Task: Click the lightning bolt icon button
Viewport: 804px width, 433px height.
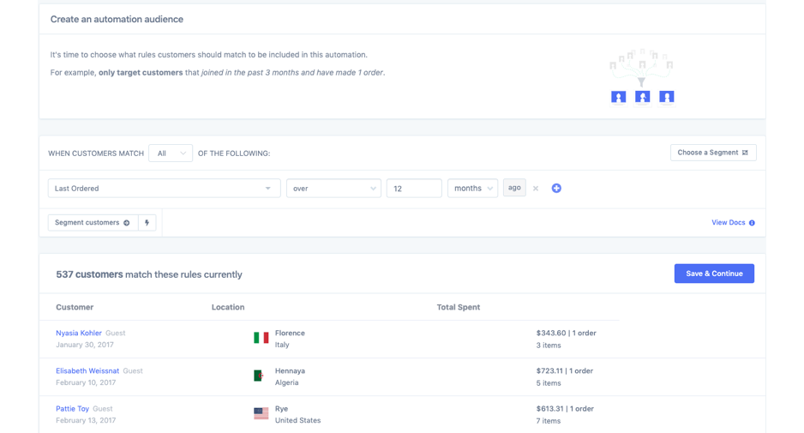Action: point(147,223)
